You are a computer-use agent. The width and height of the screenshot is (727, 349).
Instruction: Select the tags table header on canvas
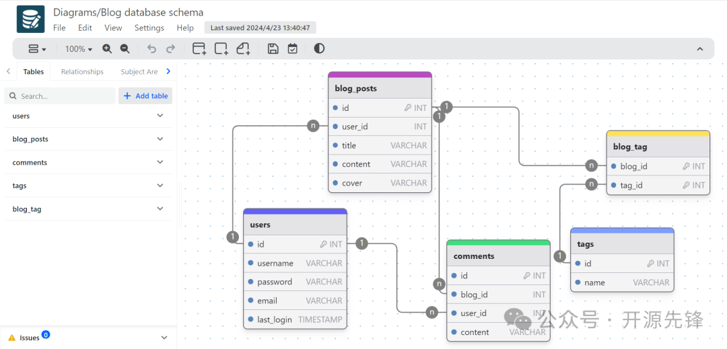coord(622,244)
